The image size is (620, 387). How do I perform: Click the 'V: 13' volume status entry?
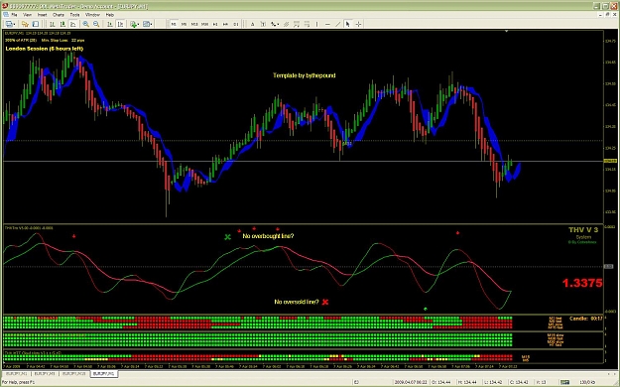tap(542, 382)
